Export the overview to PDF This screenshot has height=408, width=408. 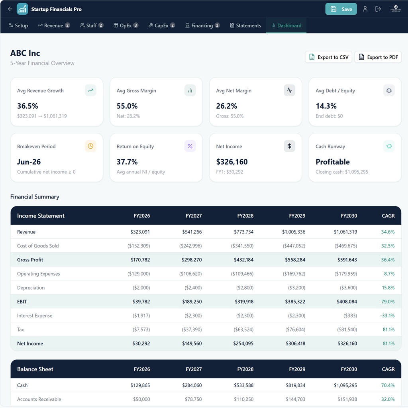point(378,57)
